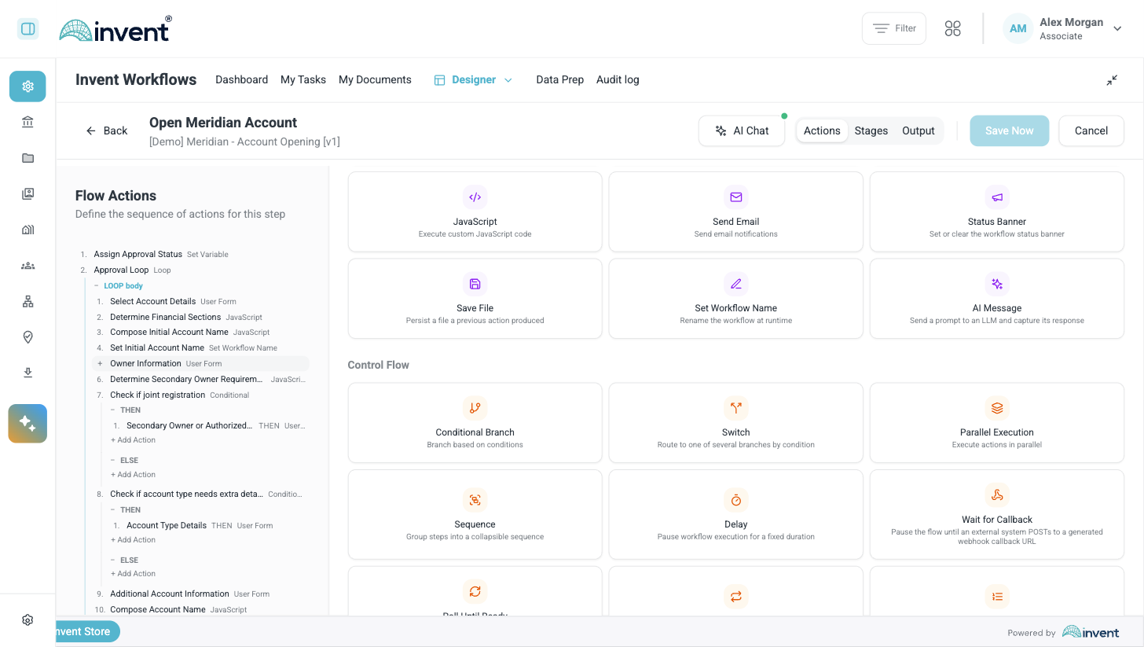This screenshot has height=647, width=1144.
Task: Open the Filter button in the top bar
Action: point(894,28)
